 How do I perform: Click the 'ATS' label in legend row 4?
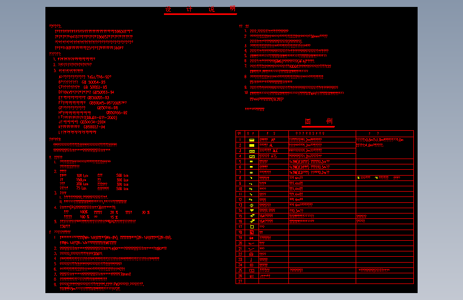(274, 156)
